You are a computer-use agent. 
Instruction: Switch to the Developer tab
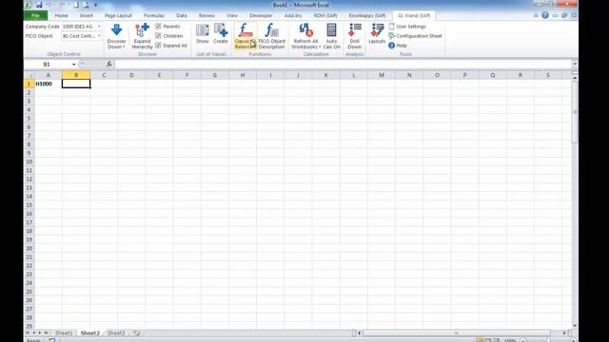click(261, 15)
